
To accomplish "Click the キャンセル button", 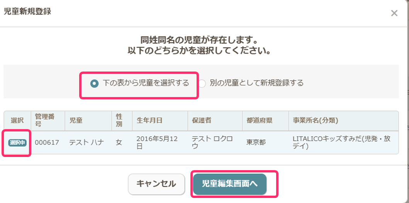I will pyautogui.click(x=156, y=184).
